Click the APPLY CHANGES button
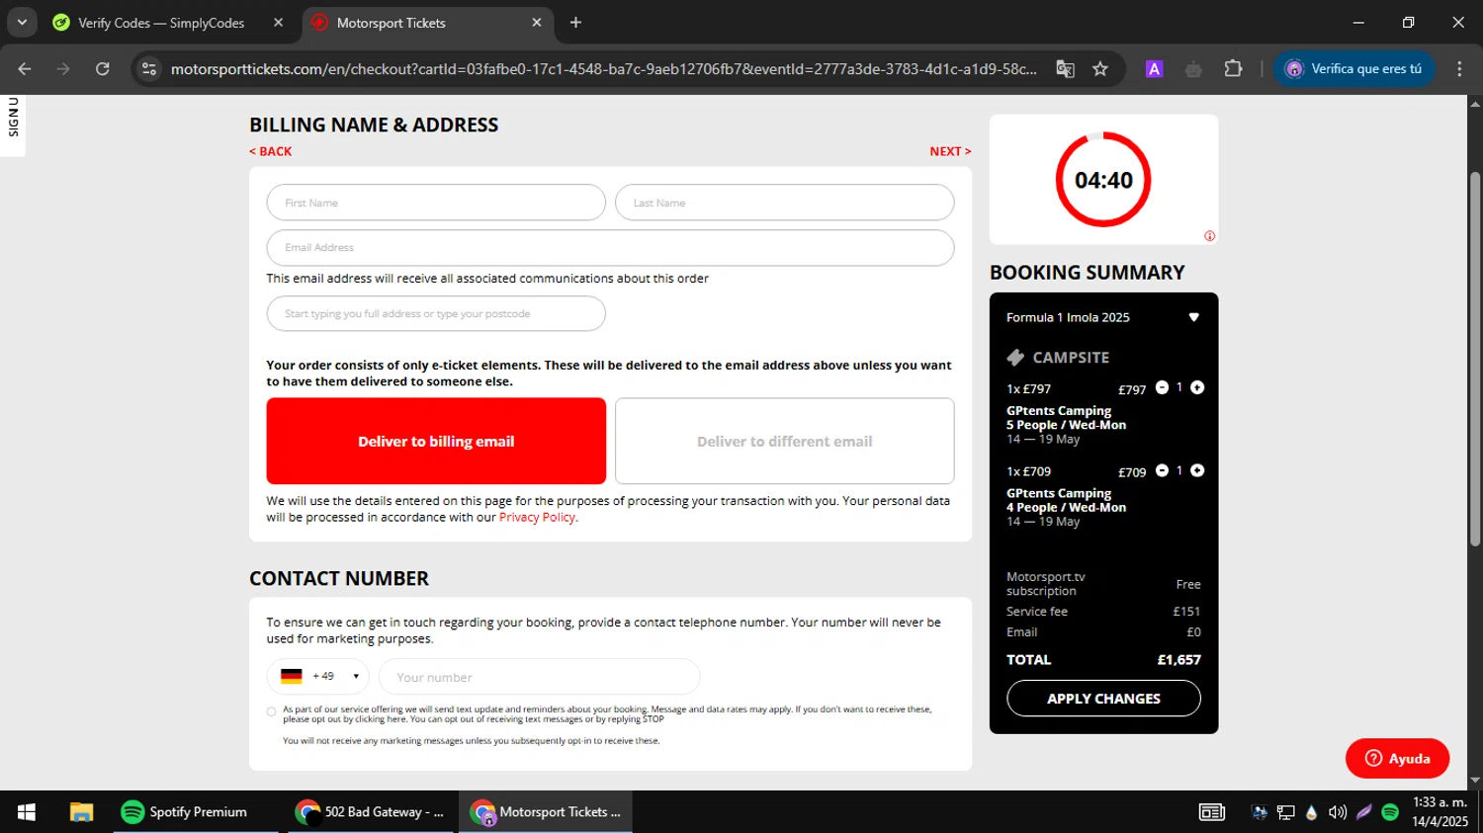The height and width of the screenshot is (833, 1483). tap(1103, 699)
